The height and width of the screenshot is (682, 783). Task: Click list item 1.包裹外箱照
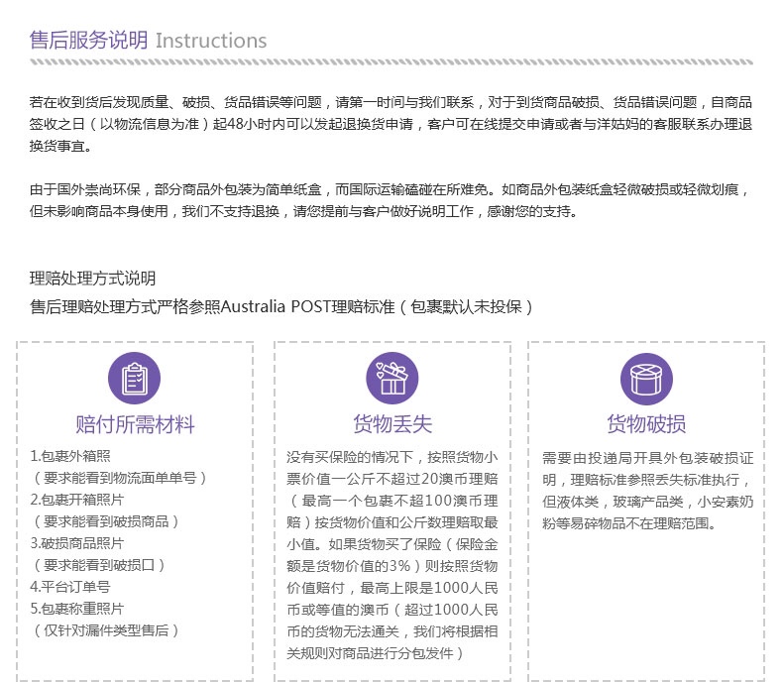point(70,456)
